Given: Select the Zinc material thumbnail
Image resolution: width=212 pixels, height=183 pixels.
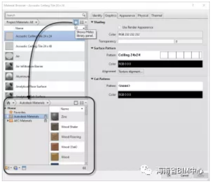Looking at the screenshot, I should pyautogui.click(x=55, y=117).
